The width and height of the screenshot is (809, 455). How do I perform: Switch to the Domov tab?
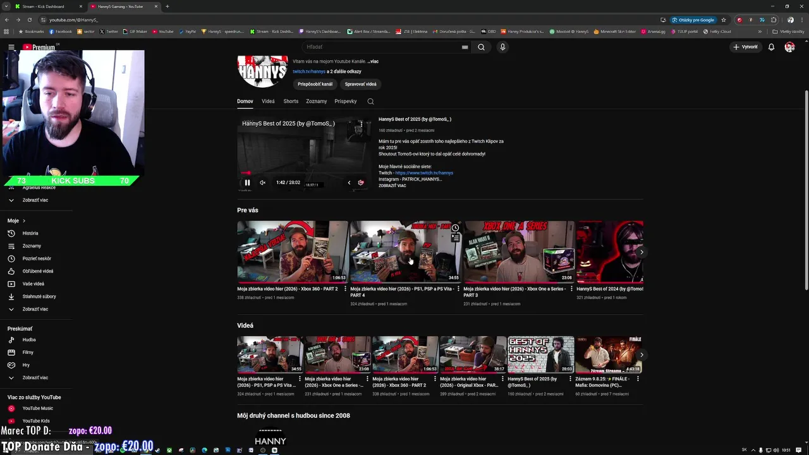coord(245,101)
